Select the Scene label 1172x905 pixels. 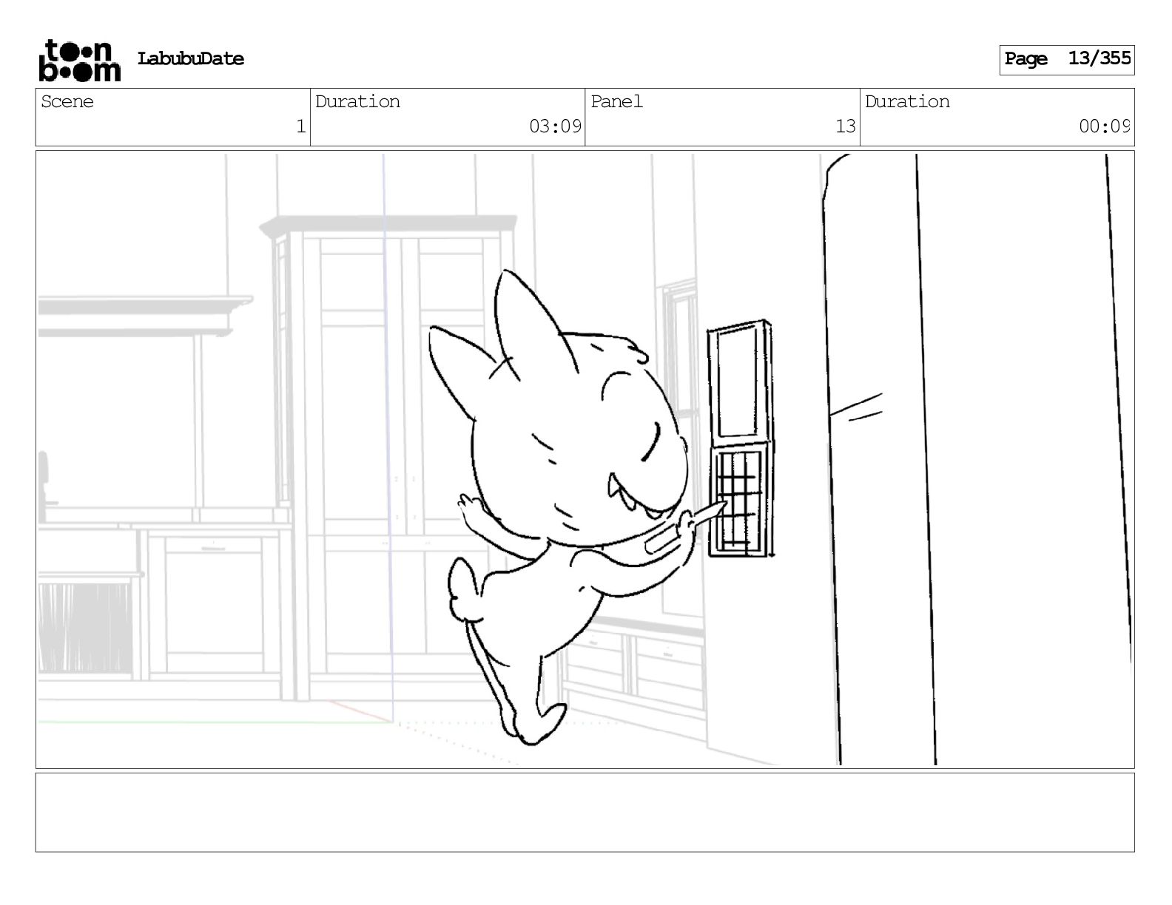click(67, 102)
